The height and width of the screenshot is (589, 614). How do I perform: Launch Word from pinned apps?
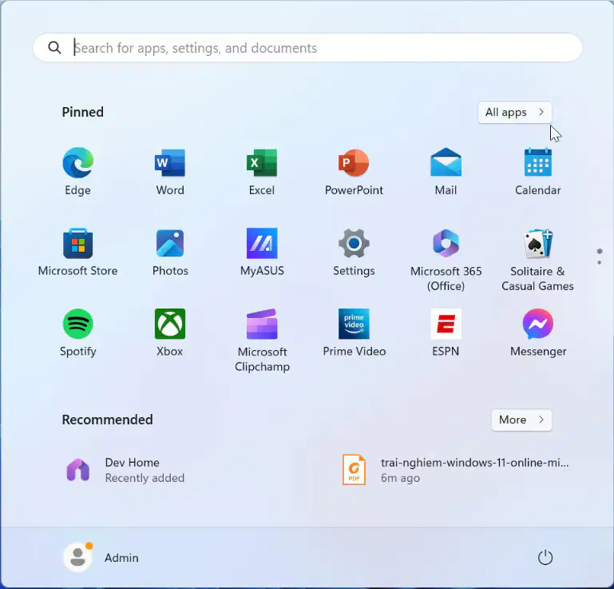click(170, 172)
